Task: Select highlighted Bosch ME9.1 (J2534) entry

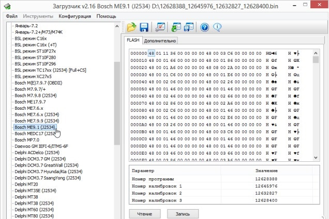Action: (35, 127)
